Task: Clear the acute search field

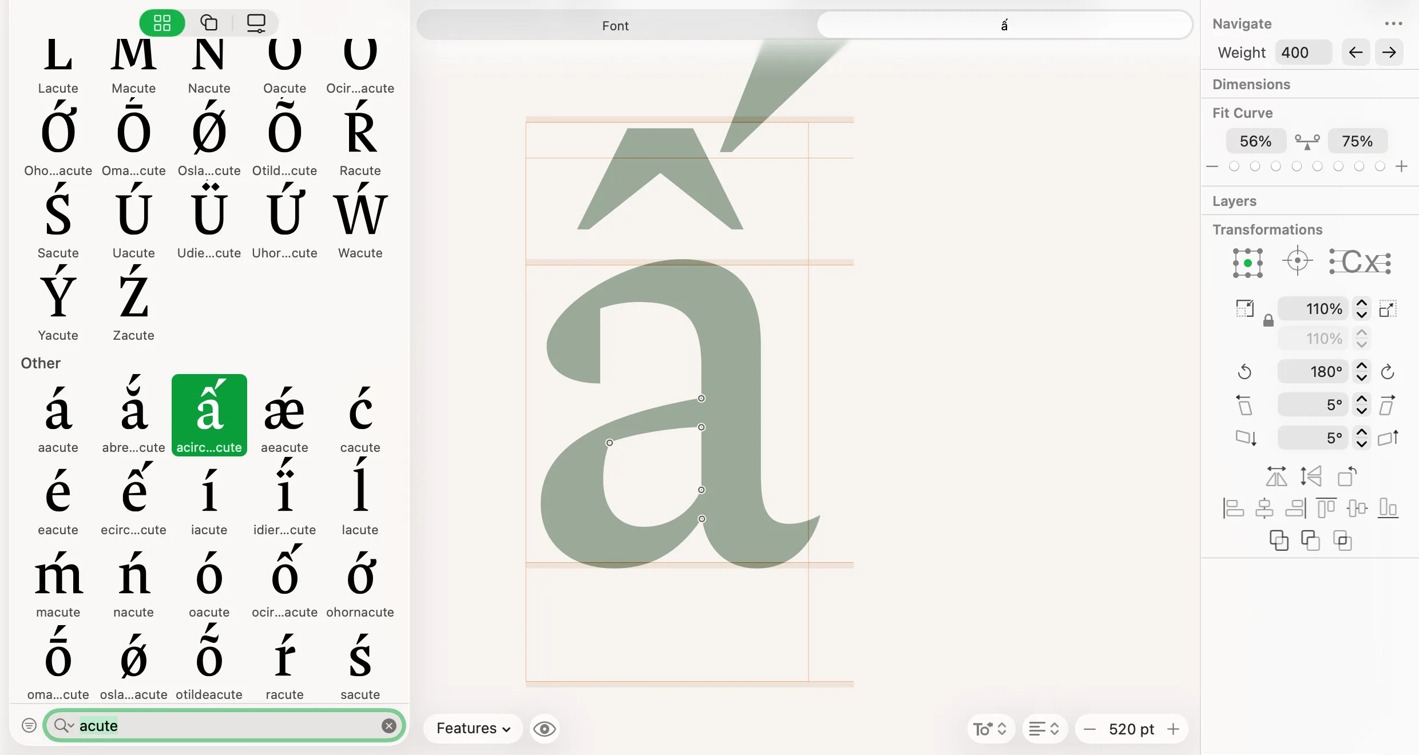Action: pos(389,726)
